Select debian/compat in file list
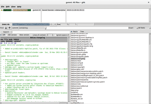 77,63
